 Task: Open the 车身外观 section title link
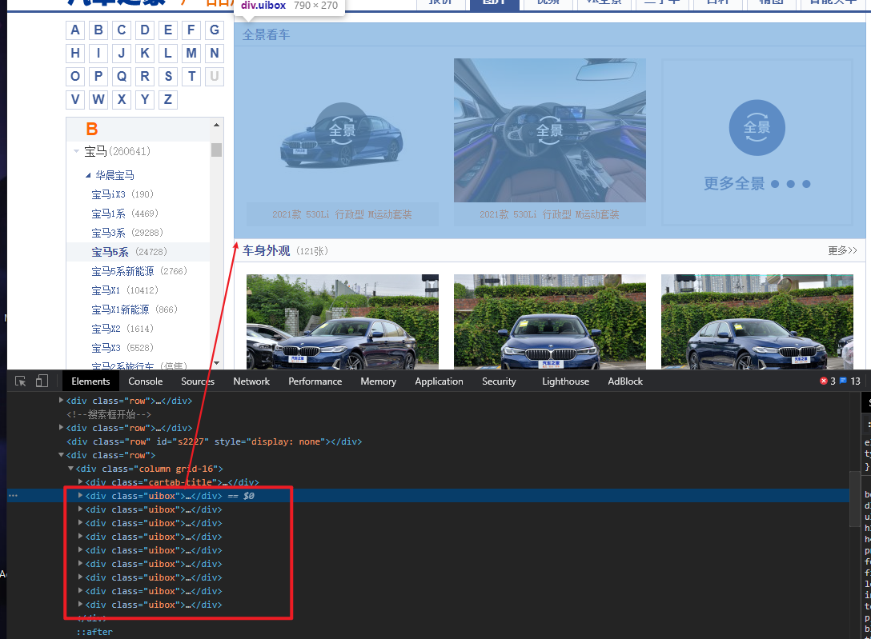click(x=266, y=250)
